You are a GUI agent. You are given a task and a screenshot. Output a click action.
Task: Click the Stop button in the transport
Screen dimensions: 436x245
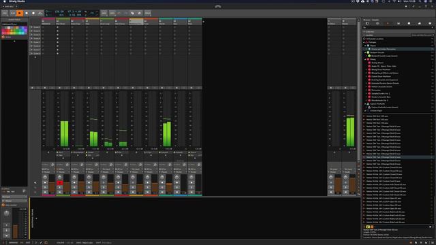click(x=27, y=13)
